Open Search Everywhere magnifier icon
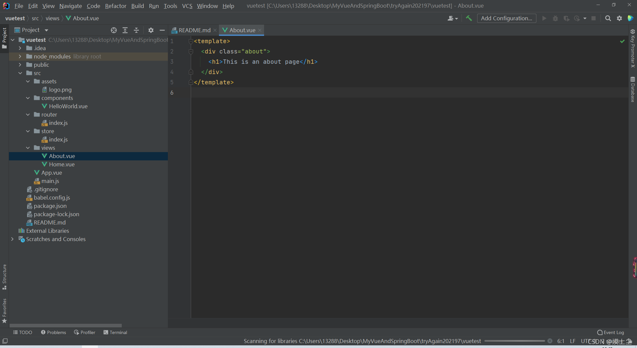This screenshot has height=348, width=637. (608, 18)
